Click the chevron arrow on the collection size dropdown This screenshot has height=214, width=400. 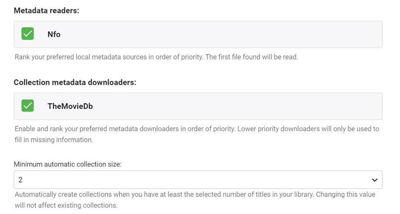[x=374, y=180]
